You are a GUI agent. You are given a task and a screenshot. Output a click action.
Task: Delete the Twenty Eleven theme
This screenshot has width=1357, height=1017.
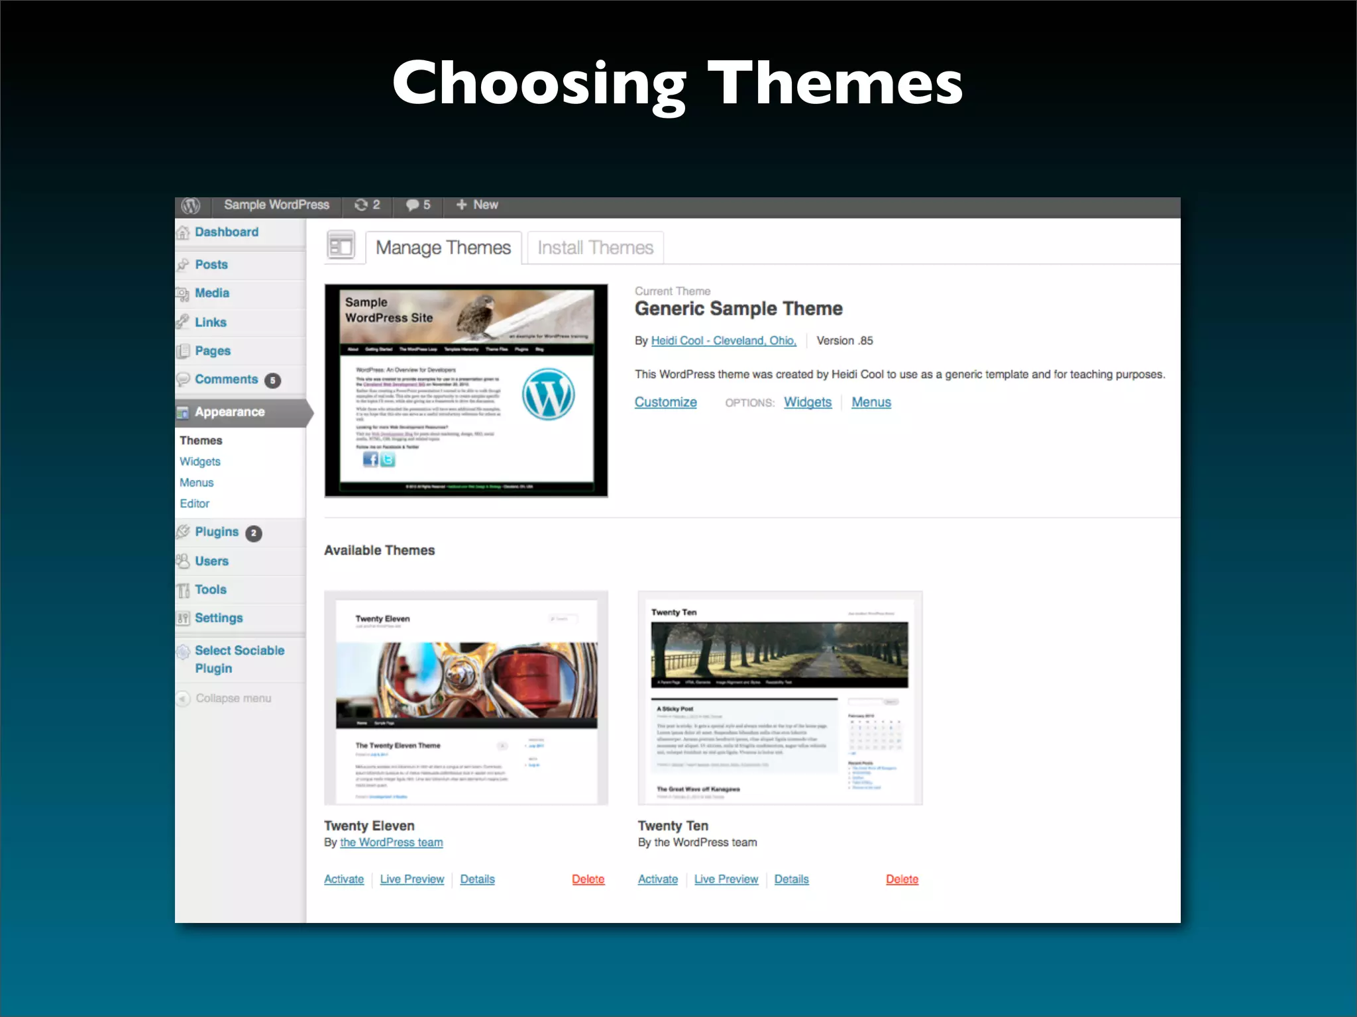coord(588,880)
